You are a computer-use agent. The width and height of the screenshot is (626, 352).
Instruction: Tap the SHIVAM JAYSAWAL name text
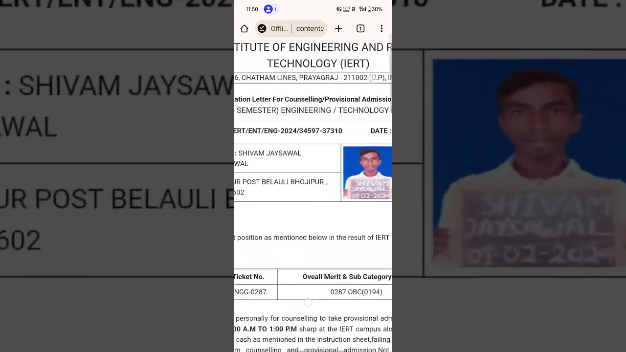[269, 153]
